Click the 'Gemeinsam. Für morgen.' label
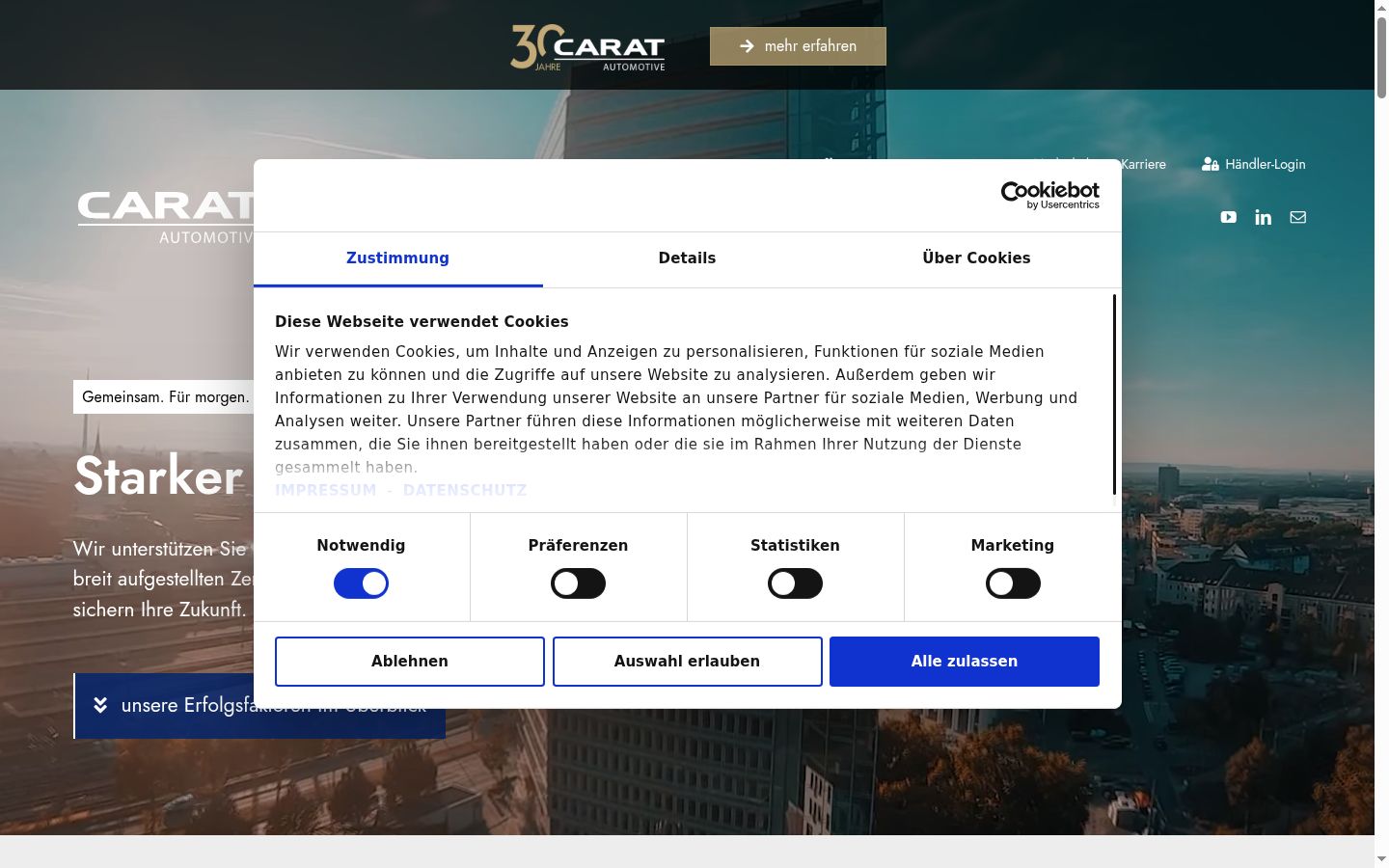This screenshot has height=868, width=1389. coord(166,397)
